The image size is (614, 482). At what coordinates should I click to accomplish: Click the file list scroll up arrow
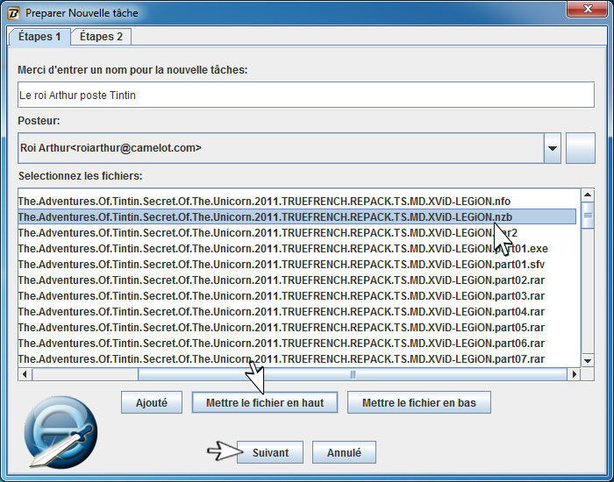588,195
